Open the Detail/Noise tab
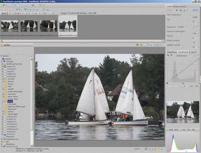This screenshot has width=201, height=153. [x=172, y=52]
